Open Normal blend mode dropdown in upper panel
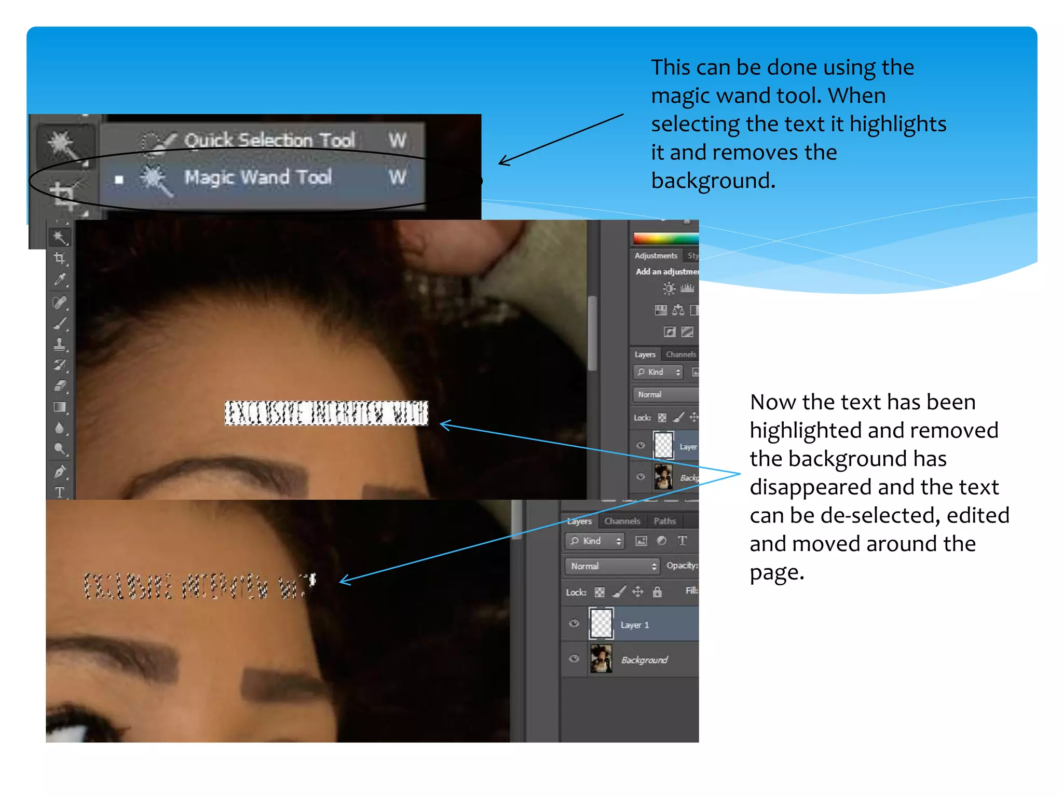The width and height of the screenshot is (1063, 797). click(665, 394)
